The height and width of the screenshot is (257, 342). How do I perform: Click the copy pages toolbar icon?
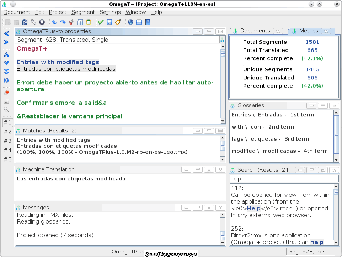click(x=80, y=22)
